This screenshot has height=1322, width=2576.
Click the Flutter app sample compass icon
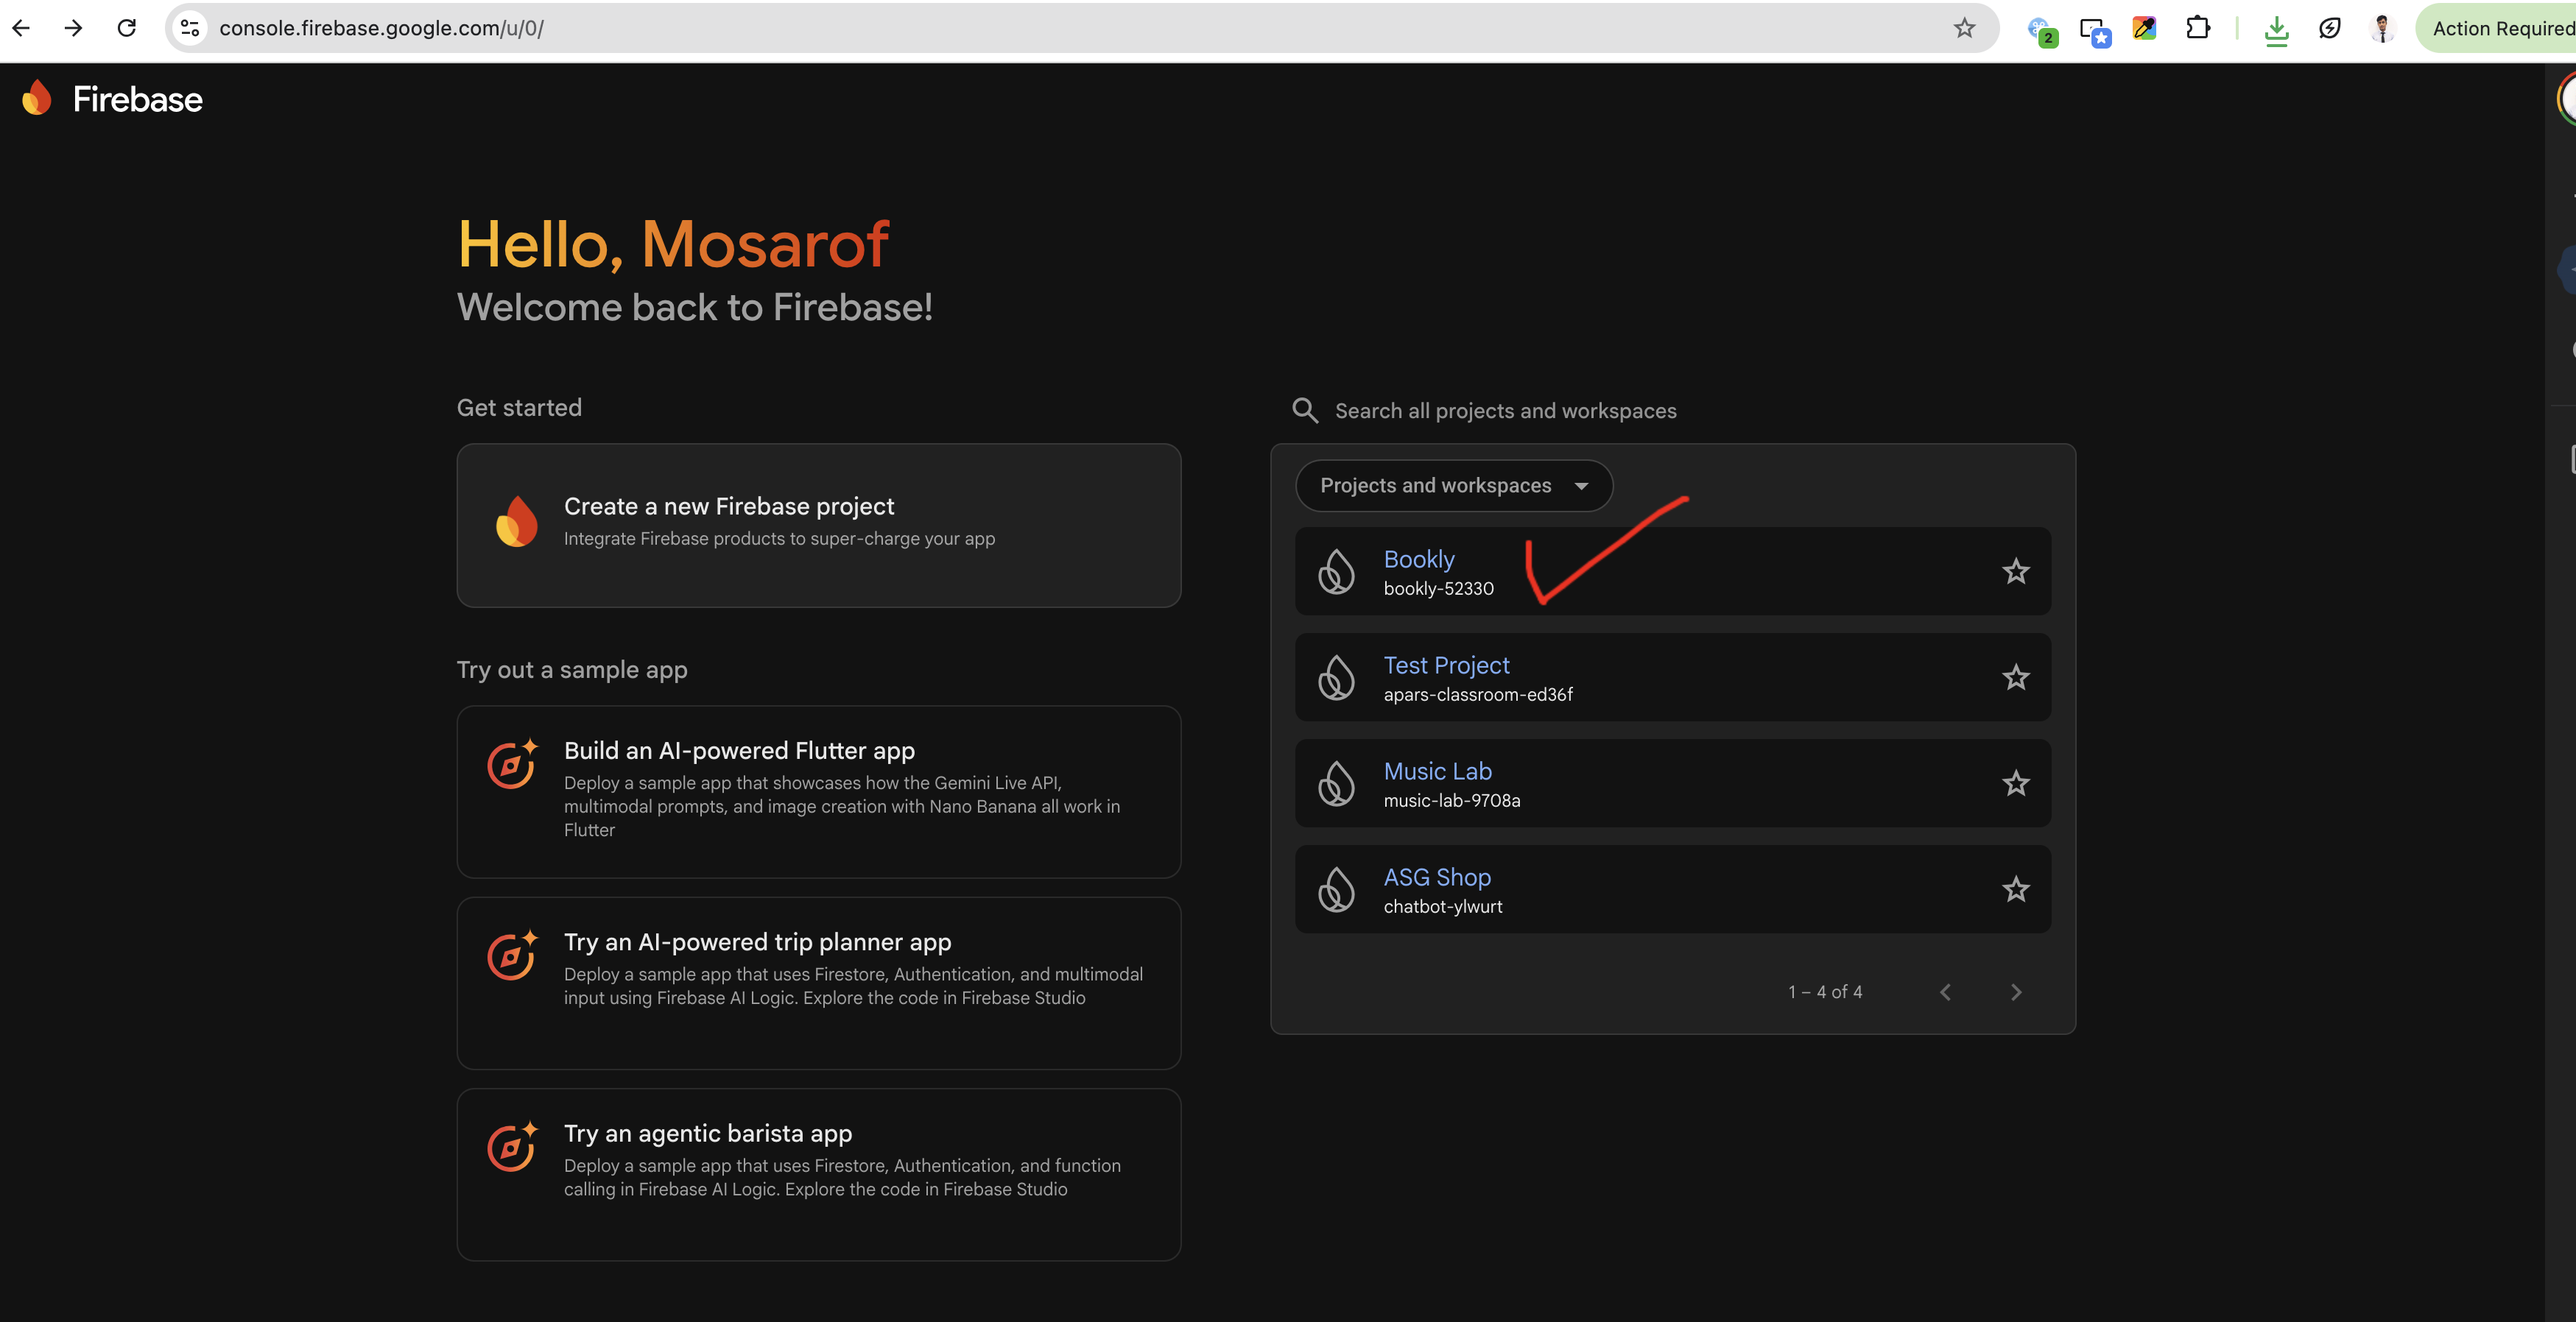pos(512,765)
